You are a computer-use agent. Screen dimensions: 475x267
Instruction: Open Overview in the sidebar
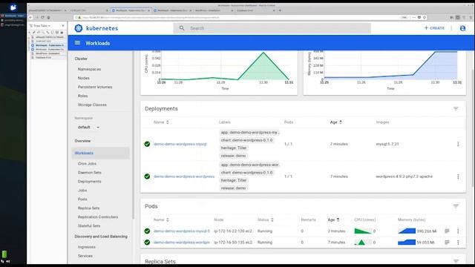tap(82, 141)
